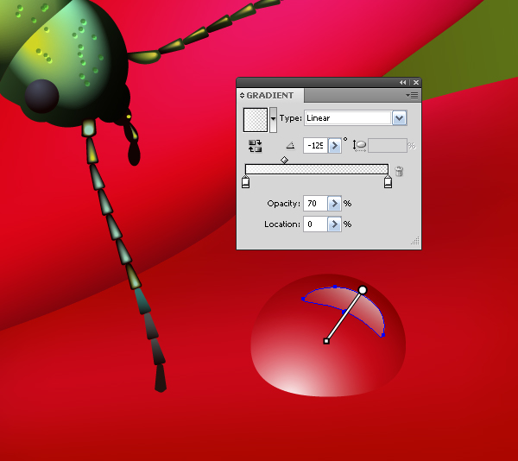Click the gradient annotator square origin
The height and width of the screenshot is (461, 518).
(326, 341)
